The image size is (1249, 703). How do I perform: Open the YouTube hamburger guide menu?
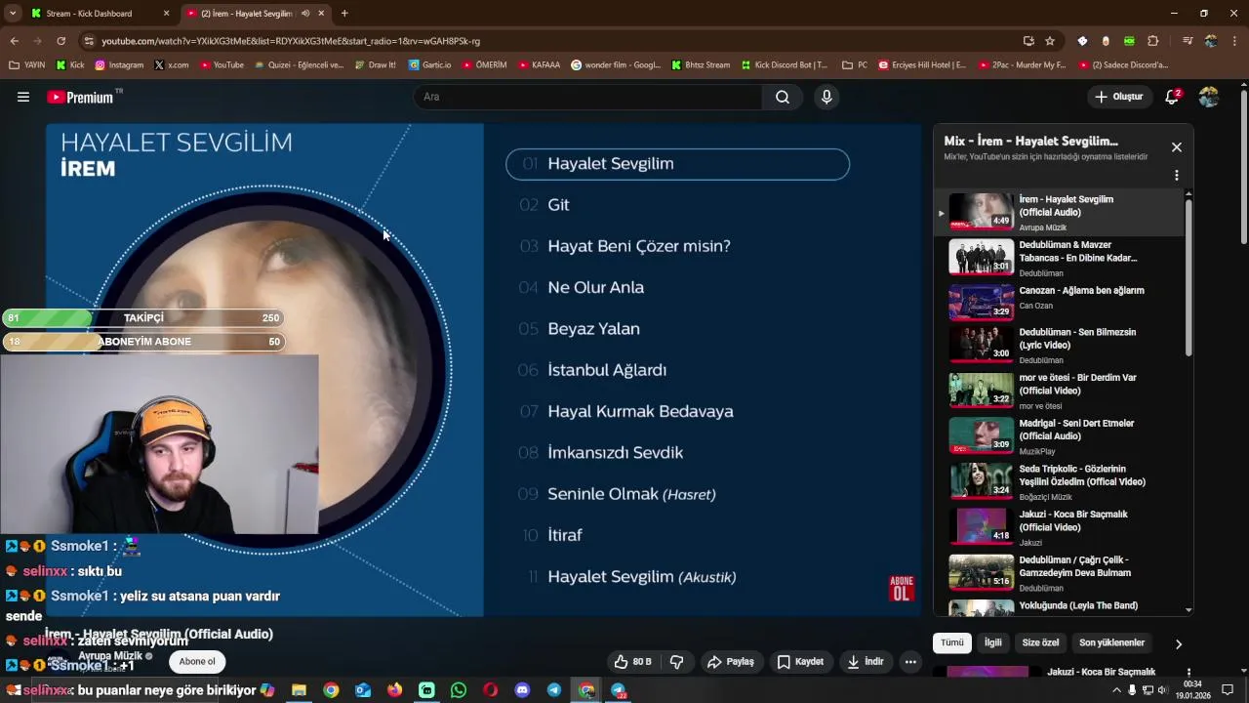click(23, 97)
